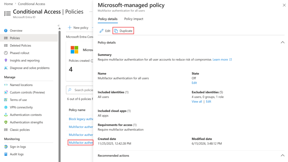Click the Classic policies list icon

[x=6, y=130]
